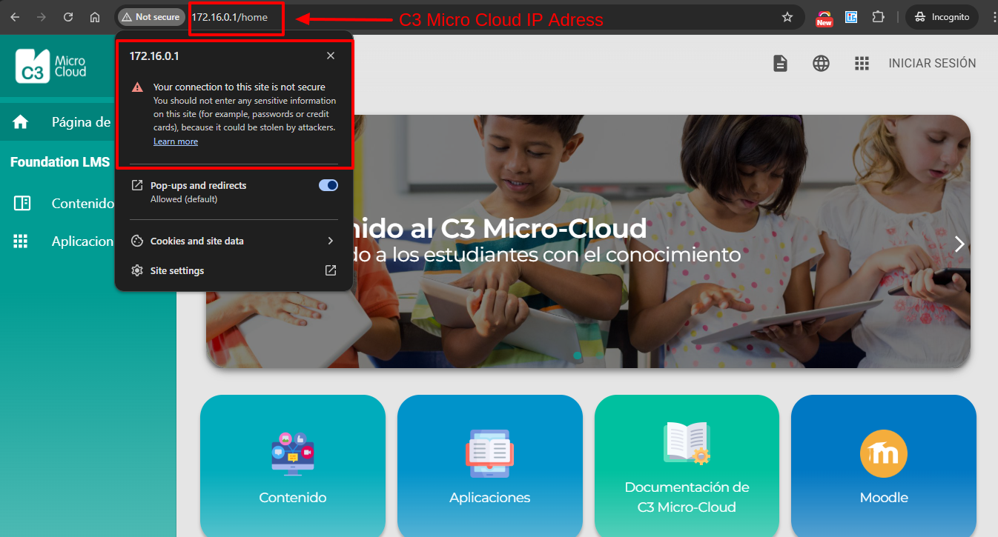This screenshot has height=537, width=998.
Task: Close the site information popup
Action: tap(331, 56)
